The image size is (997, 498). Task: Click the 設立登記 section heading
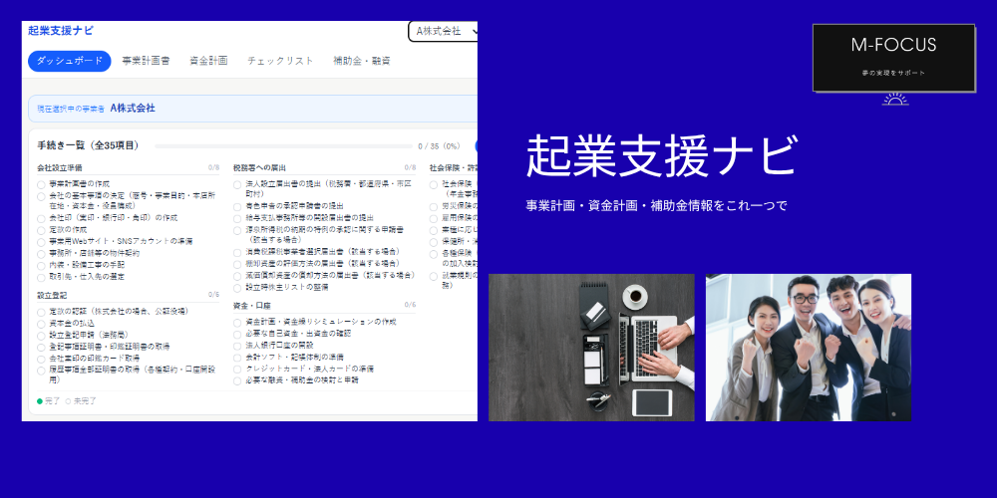click(52, 296)
